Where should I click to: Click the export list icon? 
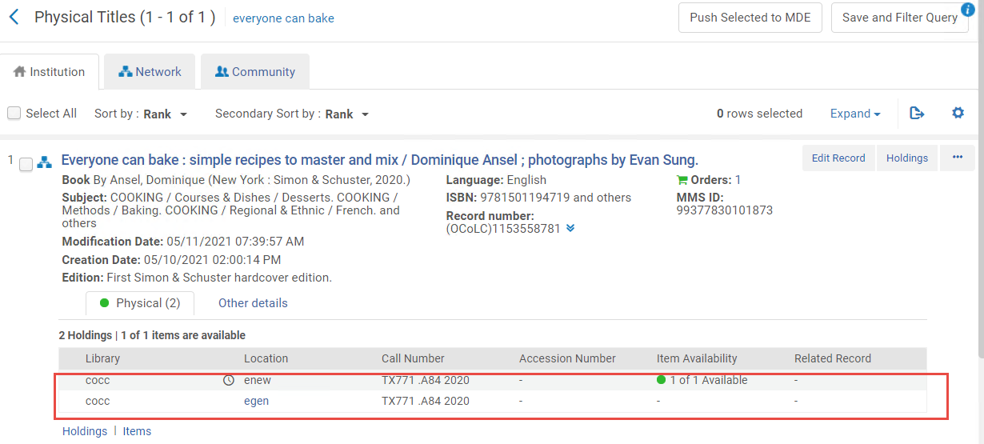pos(917,114)
